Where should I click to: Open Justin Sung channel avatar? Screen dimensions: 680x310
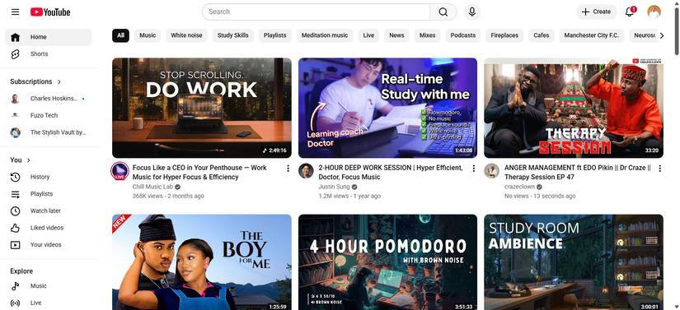tap(306, 171)
